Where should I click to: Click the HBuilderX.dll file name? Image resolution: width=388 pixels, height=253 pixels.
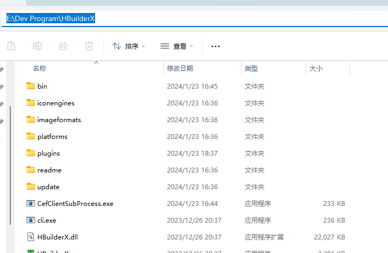[x=57, y=237]
